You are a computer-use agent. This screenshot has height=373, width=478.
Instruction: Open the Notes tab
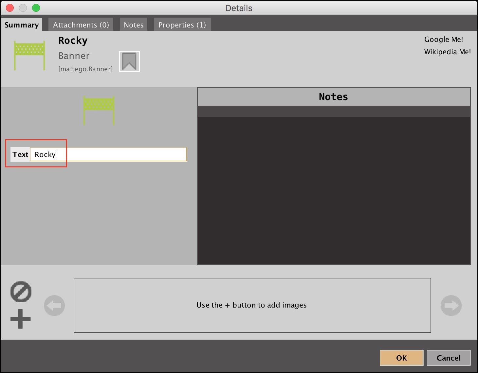134,25
